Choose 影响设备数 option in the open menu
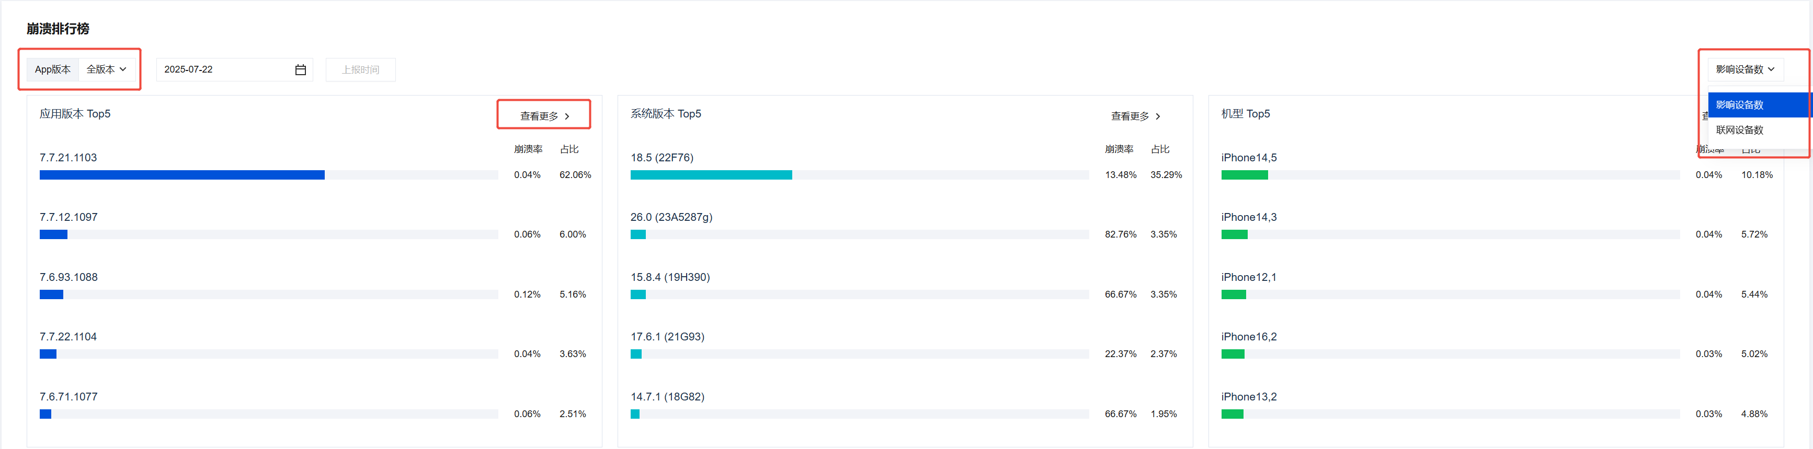This screenshot has width=1813, height=449. pyautogui.click(x=1739, y=105)
